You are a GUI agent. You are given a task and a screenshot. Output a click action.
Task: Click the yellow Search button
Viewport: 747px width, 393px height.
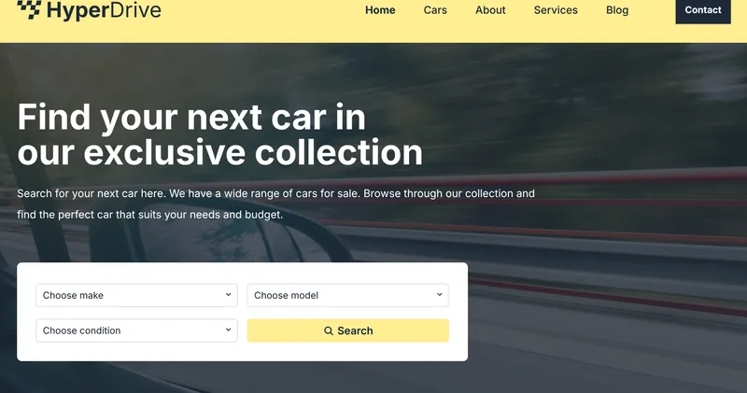click(347, 330)
